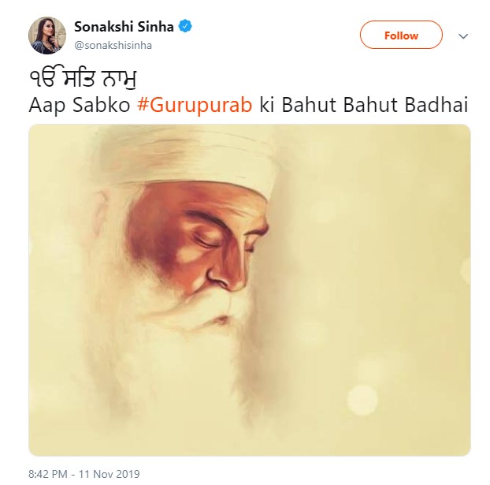Click the "11 Nov 2019" date text
490x485 pixels.
[x=110, y=474]
